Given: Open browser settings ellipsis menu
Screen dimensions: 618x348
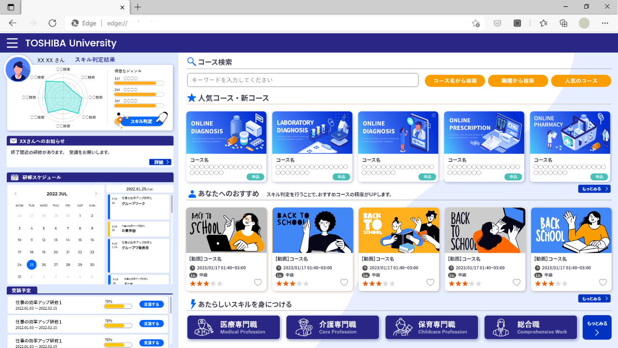Looking at the screenshot, I should (605, 23).
